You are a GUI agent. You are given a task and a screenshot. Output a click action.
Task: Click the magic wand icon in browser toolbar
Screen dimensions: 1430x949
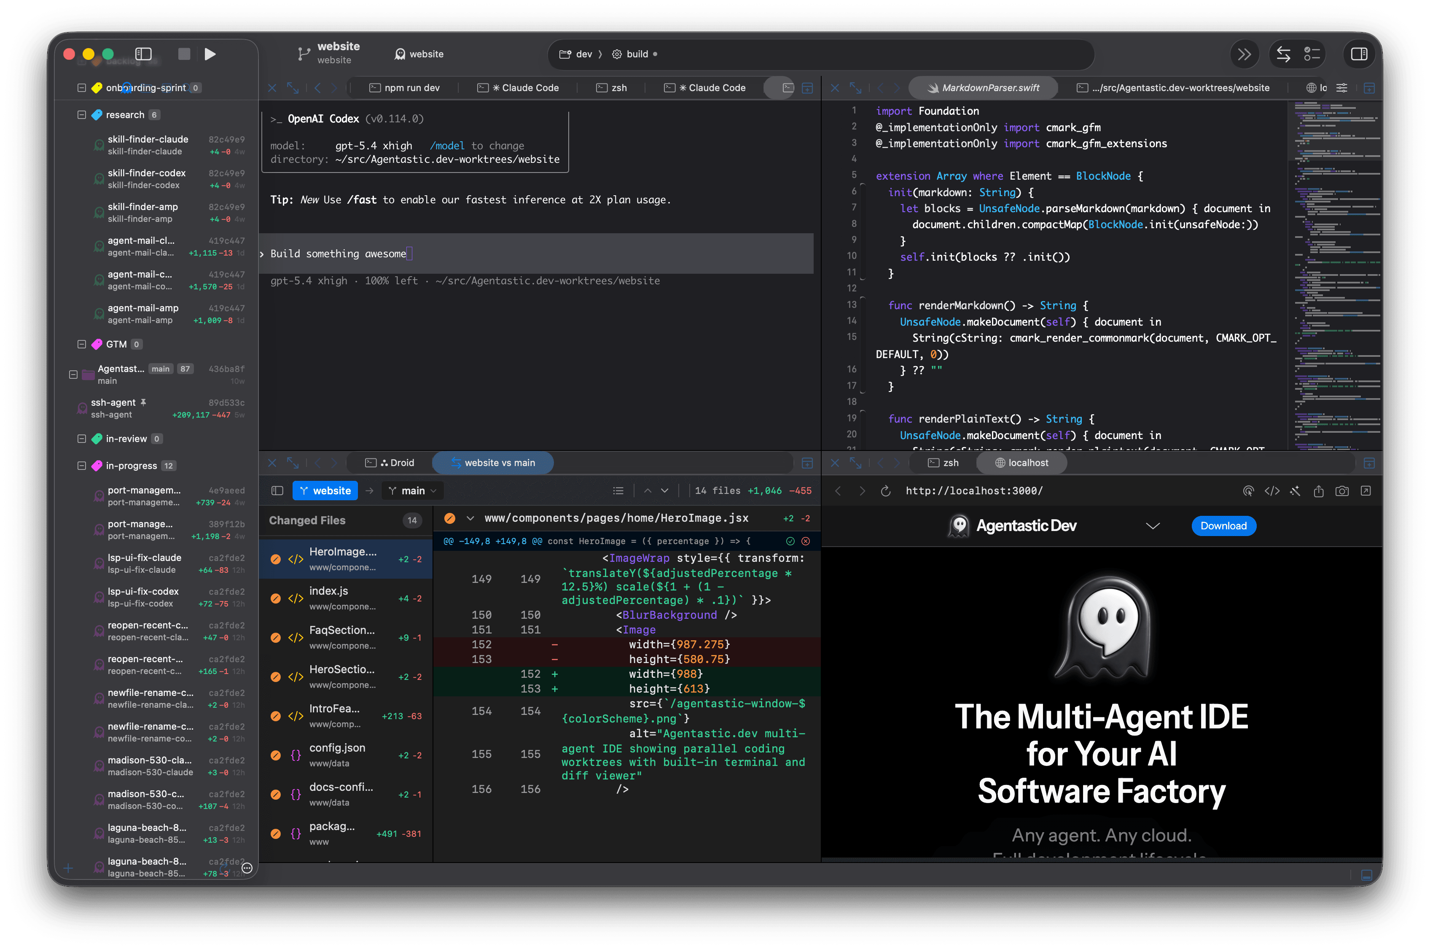click(1295, 491)
